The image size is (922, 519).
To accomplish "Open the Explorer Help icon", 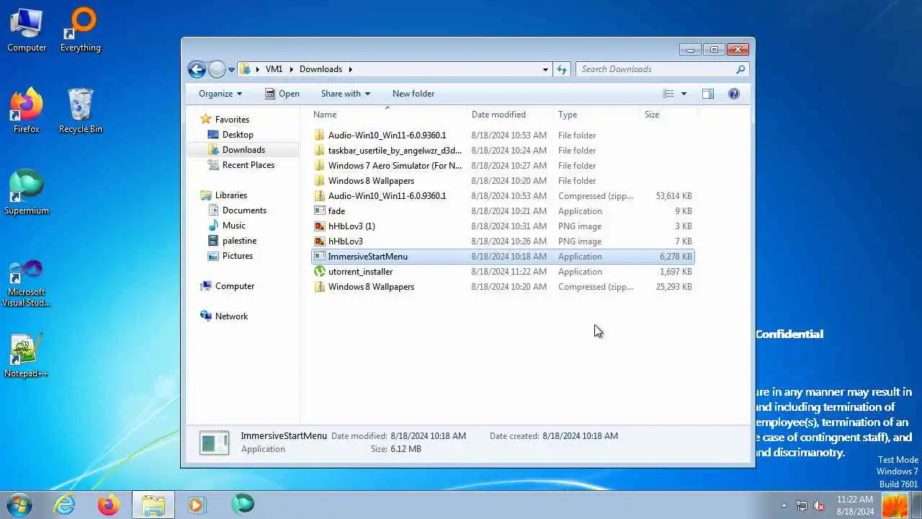I will [x=734, y=94].
